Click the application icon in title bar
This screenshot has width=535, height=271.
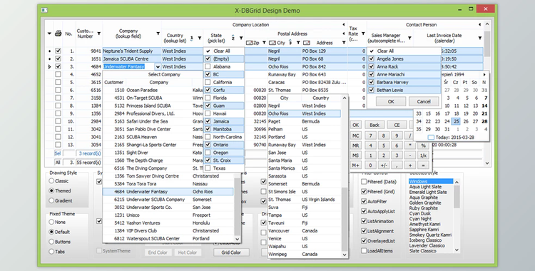(x=44, y=10)
